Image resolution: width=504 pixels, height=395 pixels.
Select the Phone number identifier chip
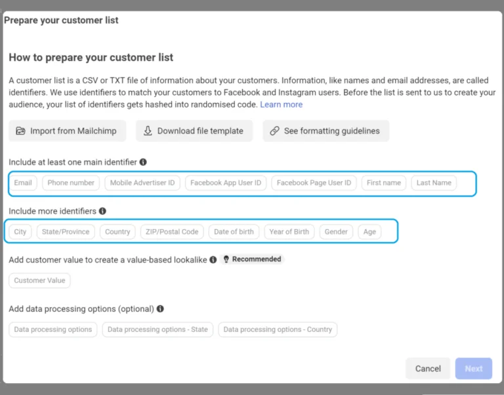click(71, 183)
